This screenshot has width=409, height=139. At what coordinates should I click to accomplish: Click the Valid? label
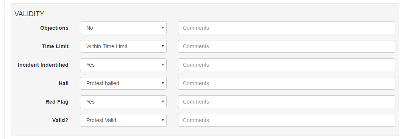point(60,120)
